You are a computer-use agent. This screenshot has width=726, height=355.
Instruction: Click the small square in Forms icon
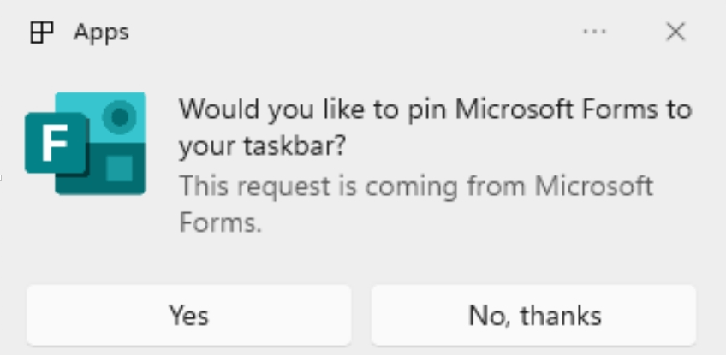click(120, 169)
